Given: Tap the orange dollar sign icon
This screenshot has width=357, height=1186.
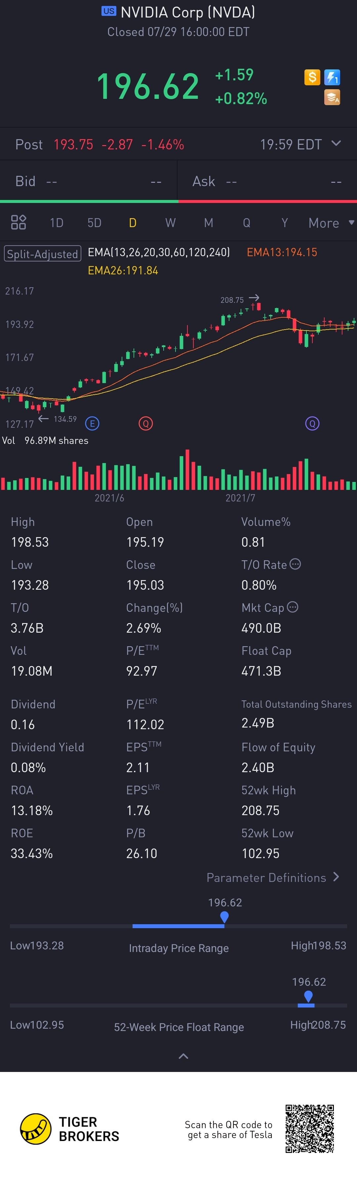Looking at the screenshot, I should click(x=312, y=77).
